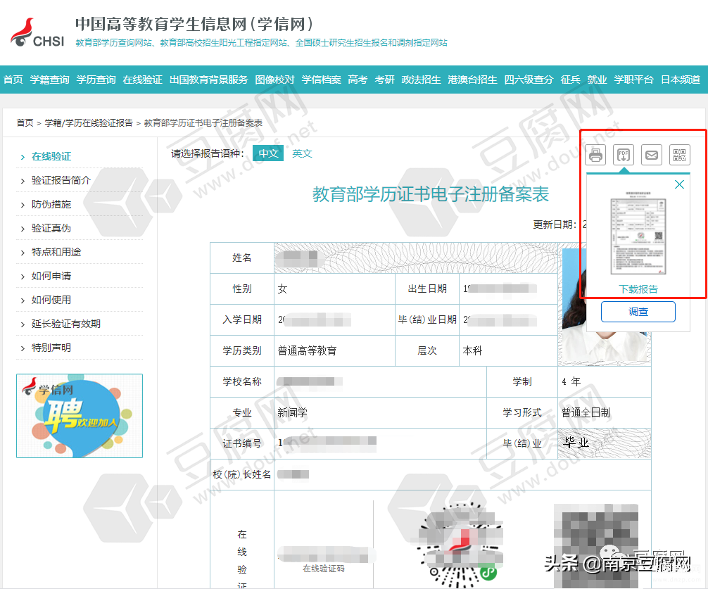708x589 pixels.
Task: Click the 学信网 recruitment banner
Action: point(80,416)
